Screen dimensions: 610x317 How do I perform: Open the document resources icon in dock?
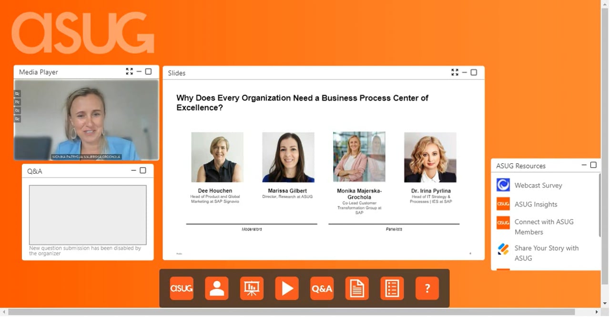(x=357, y=288)
